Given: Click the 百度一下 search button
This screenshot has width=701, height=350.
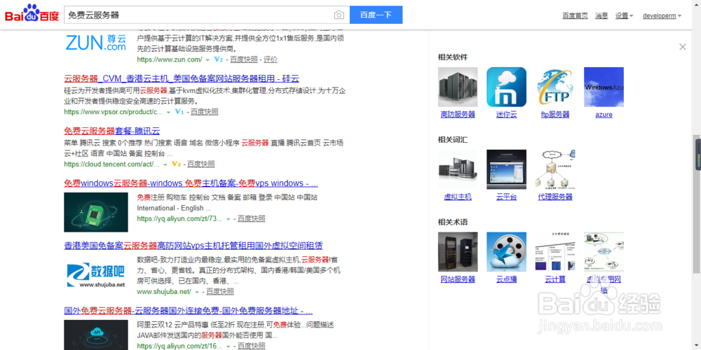Looking at the screenshot, I should tap(376, 15).
